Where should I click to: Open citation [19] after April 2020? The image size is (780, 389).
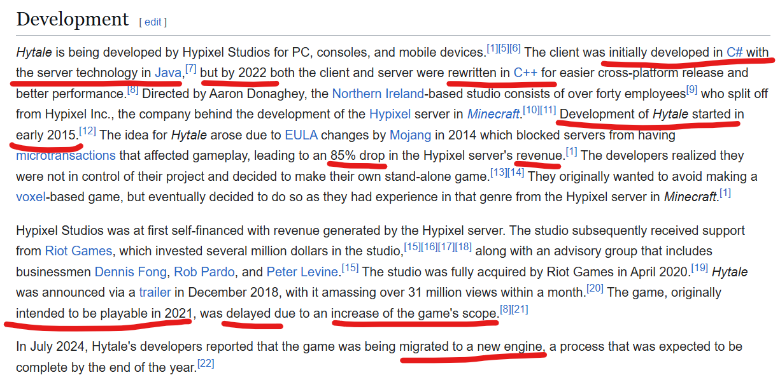coord(700,267)
